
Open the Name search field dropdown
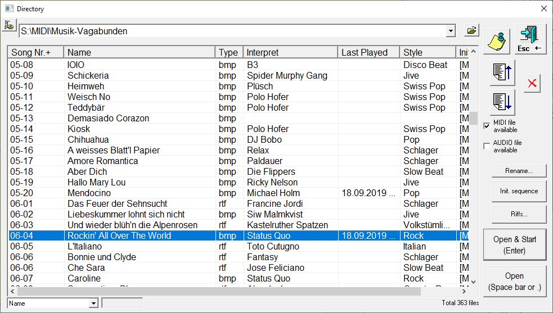[93, 303]
